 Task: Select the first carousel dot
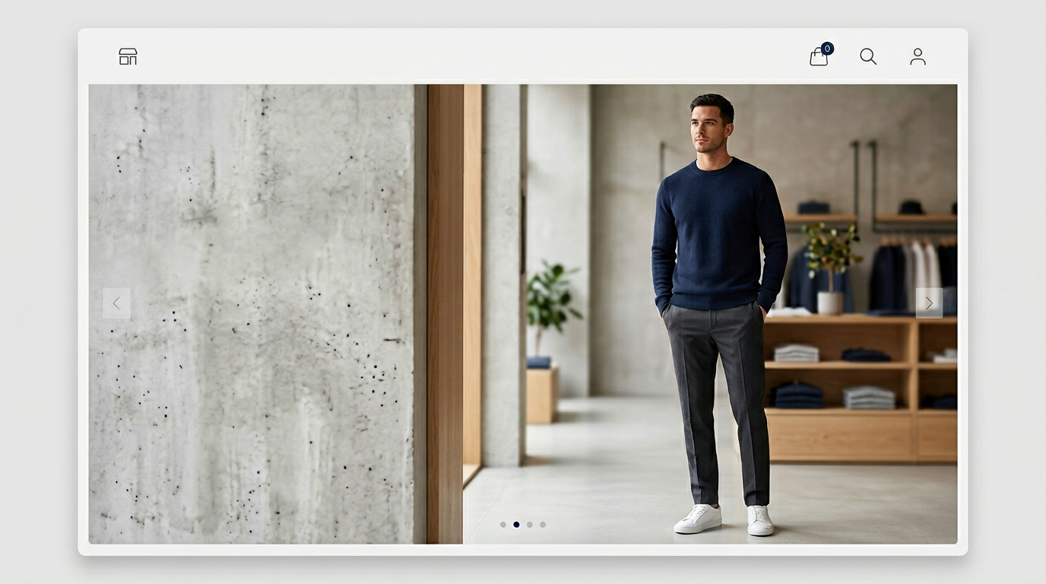pyautogui.click(x=503, y=525)
